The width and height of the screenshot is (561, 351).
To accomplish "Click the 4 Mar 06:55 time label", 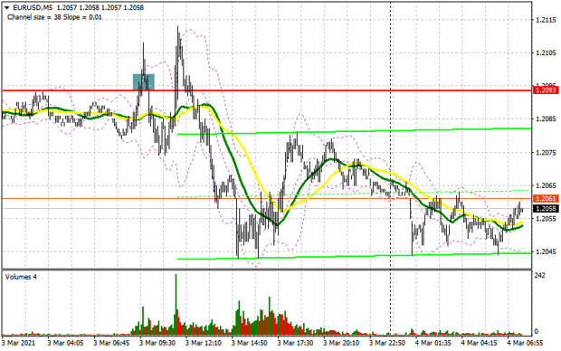I will 525,343.
